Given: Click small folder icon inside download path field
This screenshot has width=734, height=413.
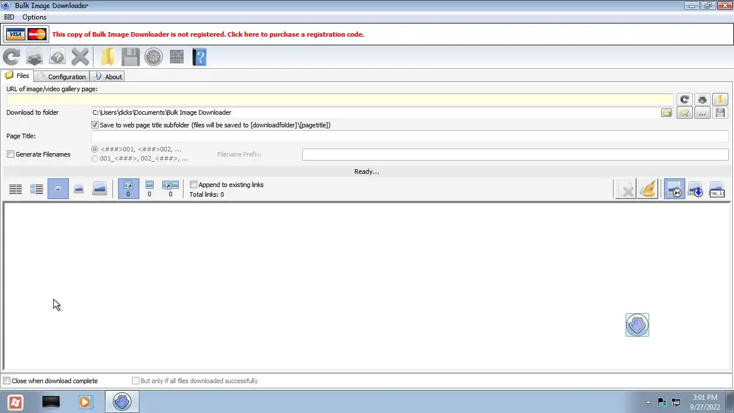Looking at the screenshot, I should pos(666,113).
